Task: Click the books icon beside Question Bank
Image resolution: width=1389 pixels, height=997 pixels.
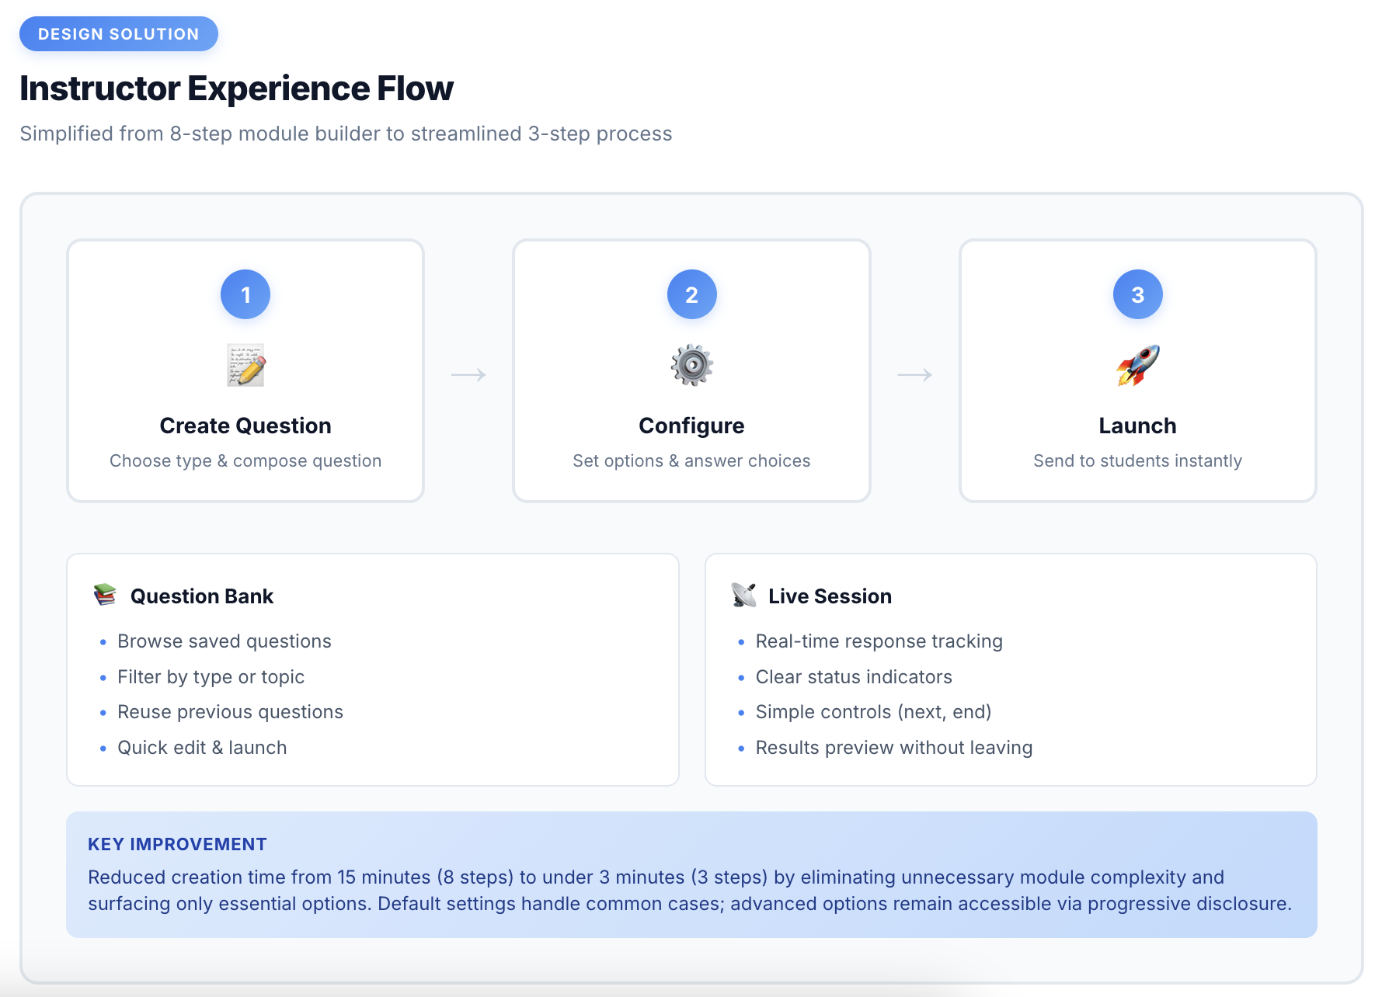Action: click(105, 595)
